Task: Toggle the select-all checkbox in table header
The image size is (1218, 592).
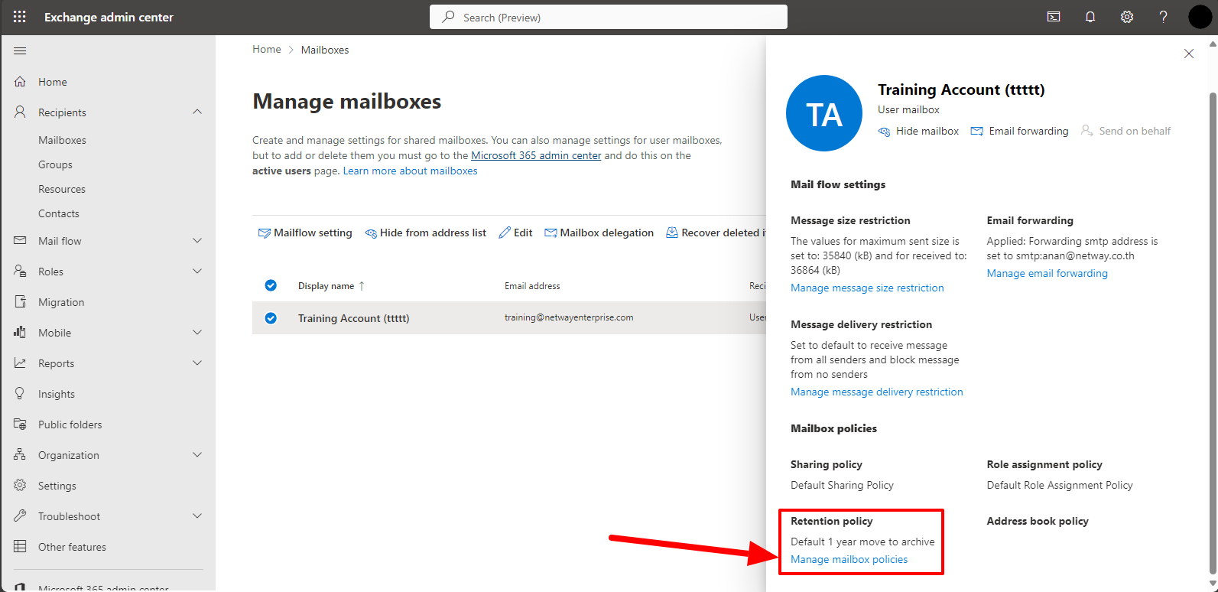Action: (271, 285)
